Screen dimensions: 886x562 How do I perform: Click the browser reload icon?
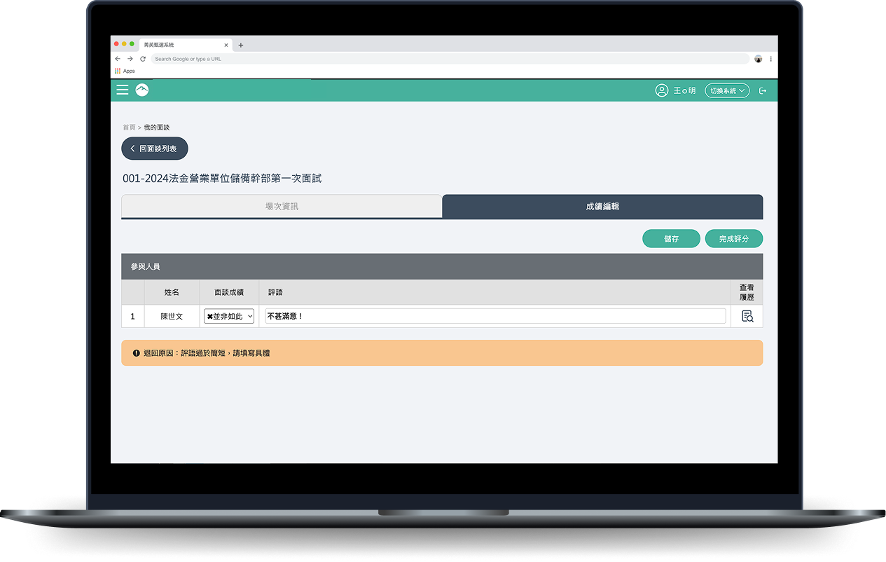tap(142, 59)
